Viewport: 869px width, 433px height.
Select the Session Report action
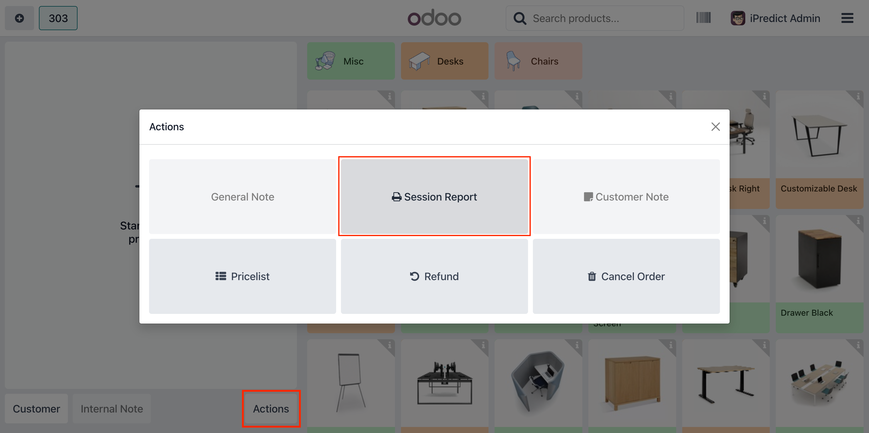pos(434,197)
